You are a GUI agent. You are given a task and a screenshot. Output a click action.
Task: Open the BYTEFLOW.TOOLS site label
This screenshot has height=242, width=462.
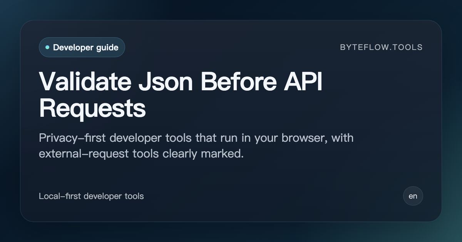(x=381, y=47)
